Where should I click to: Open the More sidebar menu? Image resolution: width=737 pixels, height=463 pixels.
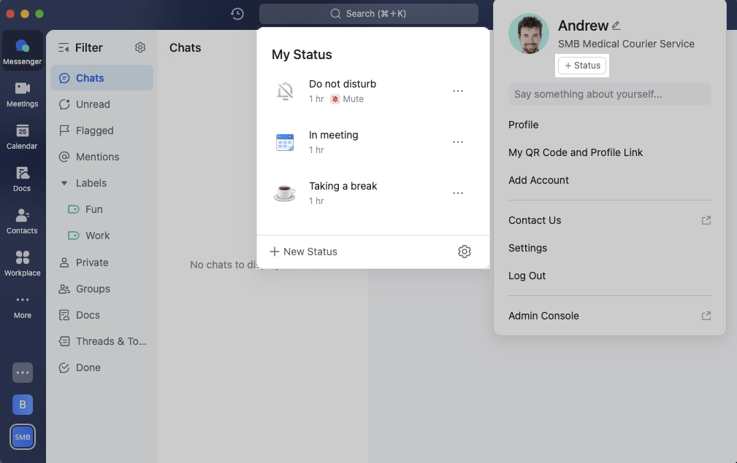[x=22, y=305]
